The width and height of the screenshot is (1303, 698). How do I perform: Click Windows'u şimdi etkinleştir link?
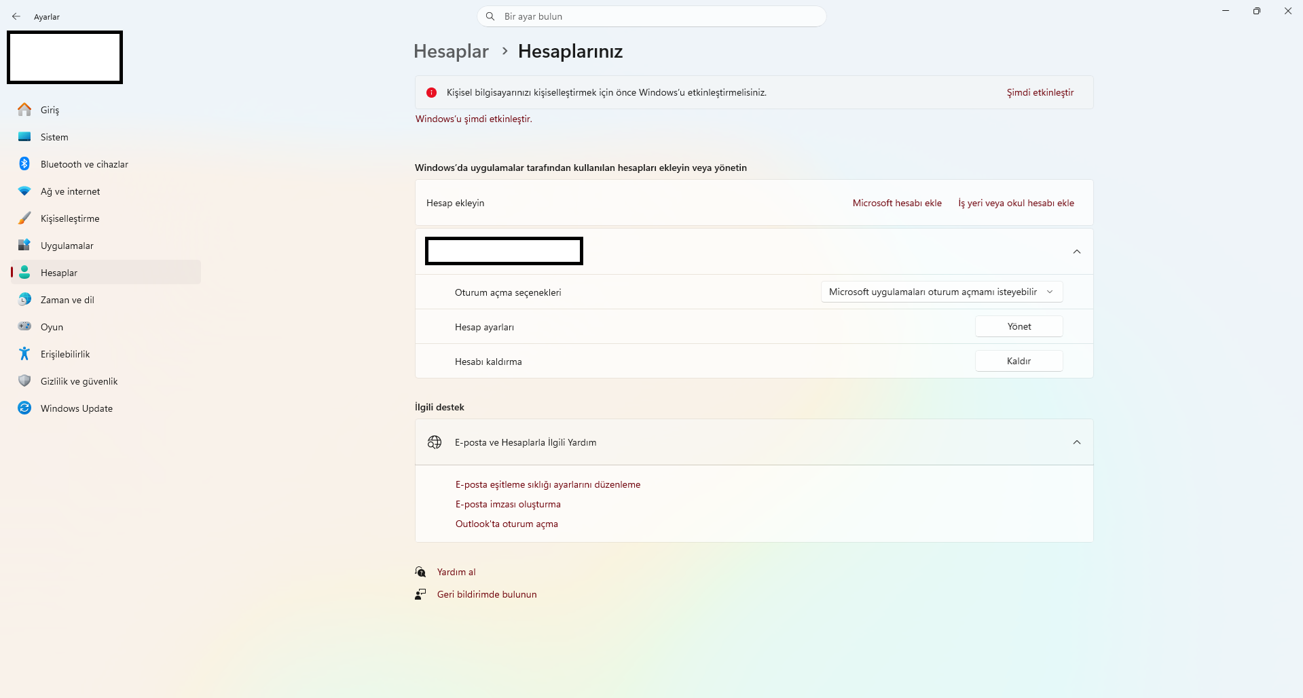(474, 119)
